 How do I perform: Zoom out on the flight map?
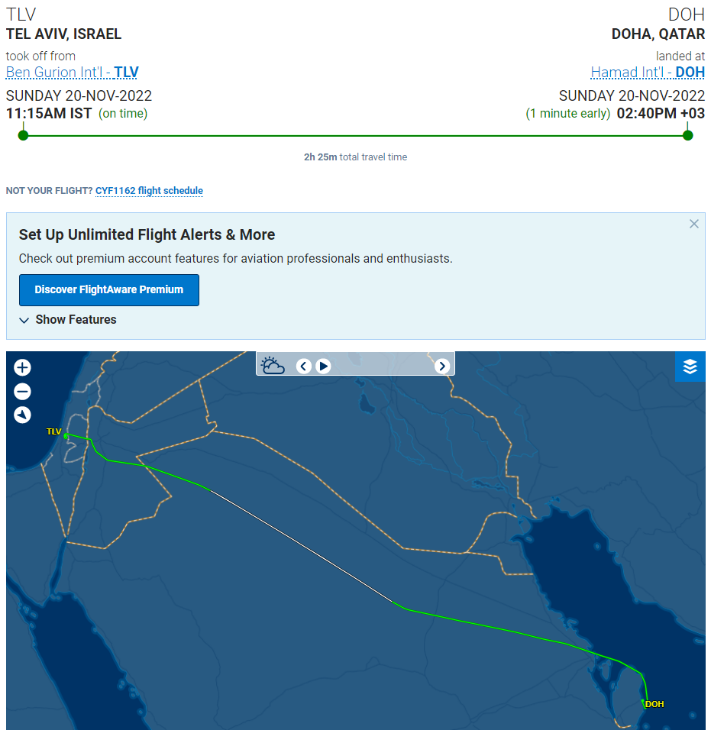(22, 392)
